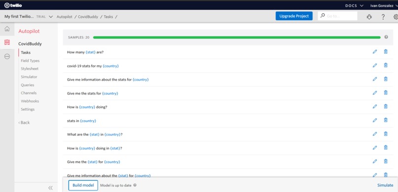
Task: Click the 'Model is up to date' text
Action: pos(116,185)
